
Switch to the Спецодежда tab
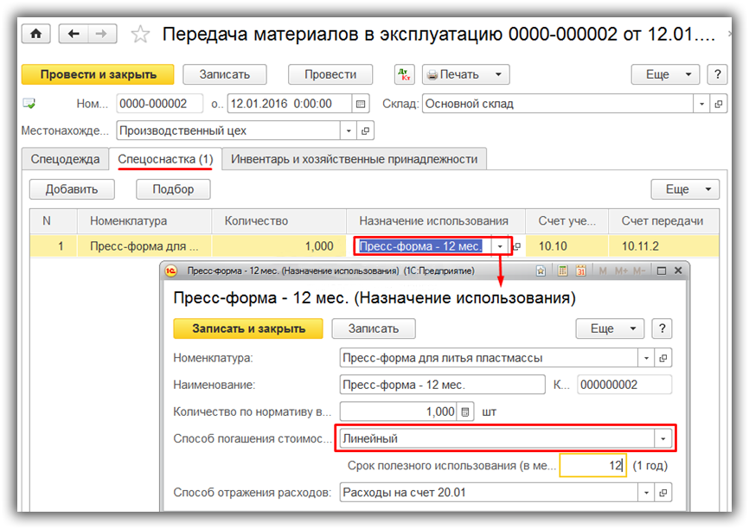tap(66, 159)
